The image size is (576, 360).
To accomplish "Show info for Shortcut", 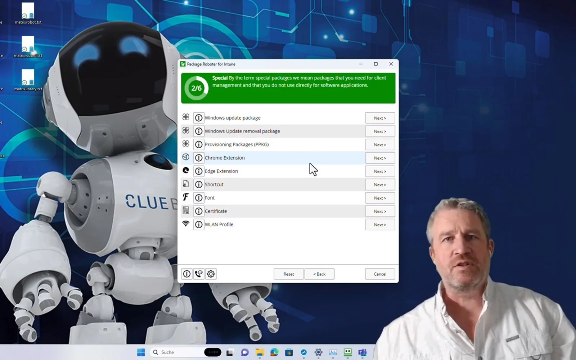I will [x=199, y=184].
